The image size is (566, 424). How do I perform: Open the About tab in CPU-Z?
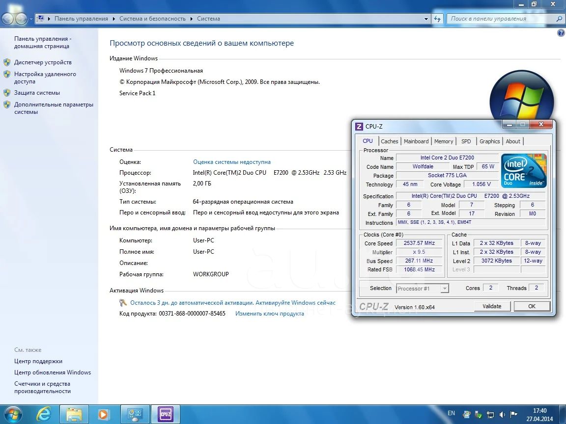tap(513, 141)
